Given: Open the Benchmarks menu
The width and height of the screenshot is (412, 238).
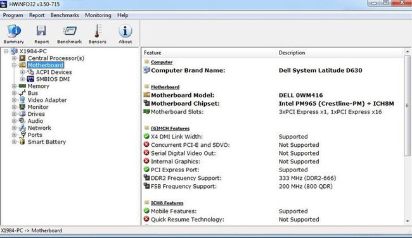Looking at the screenshot, I should (65, 15).
